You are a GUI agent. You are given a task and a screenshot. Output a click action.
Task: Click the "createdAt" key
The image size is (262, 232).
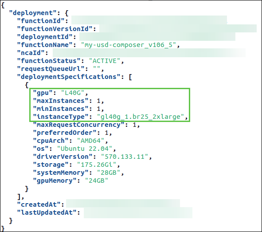[39, 204]
